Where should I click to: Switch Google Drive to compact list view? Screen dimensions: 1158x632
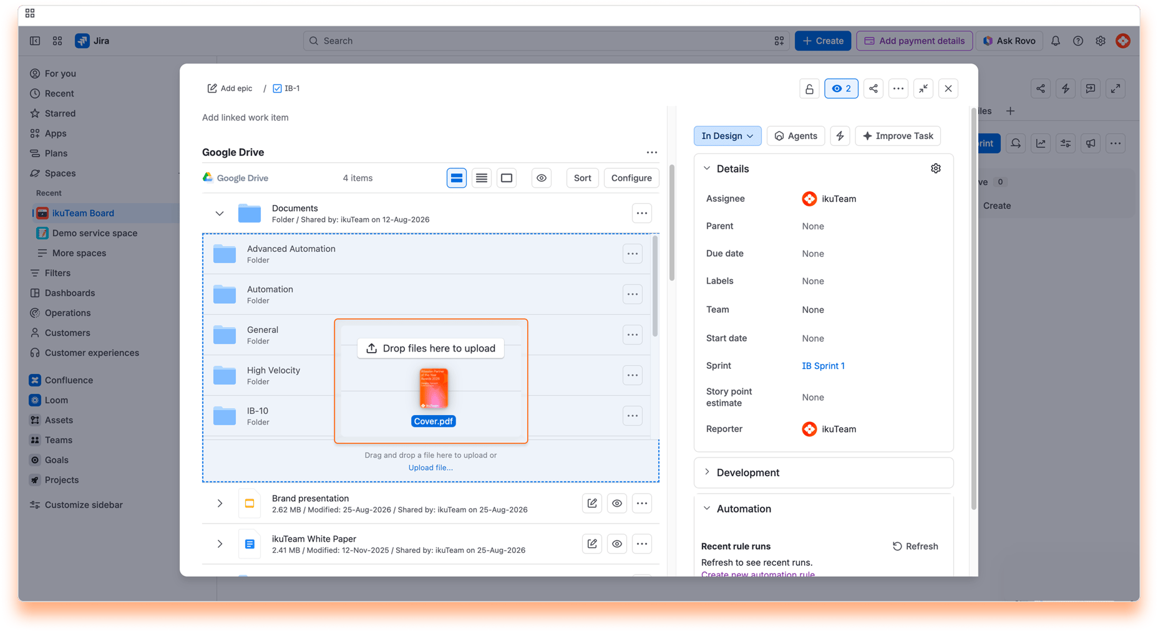pyautogui.click(x=482, y=178)
